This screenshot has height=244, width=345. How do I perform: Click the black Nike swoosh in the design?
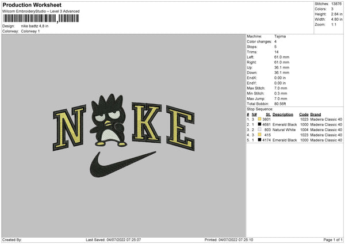pos(122,164)
